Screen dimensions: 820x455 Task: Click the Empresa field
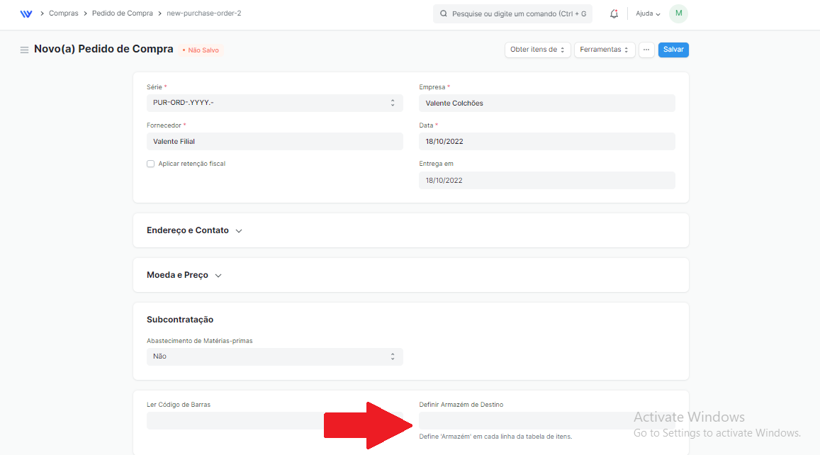click(x=547, y=103)
